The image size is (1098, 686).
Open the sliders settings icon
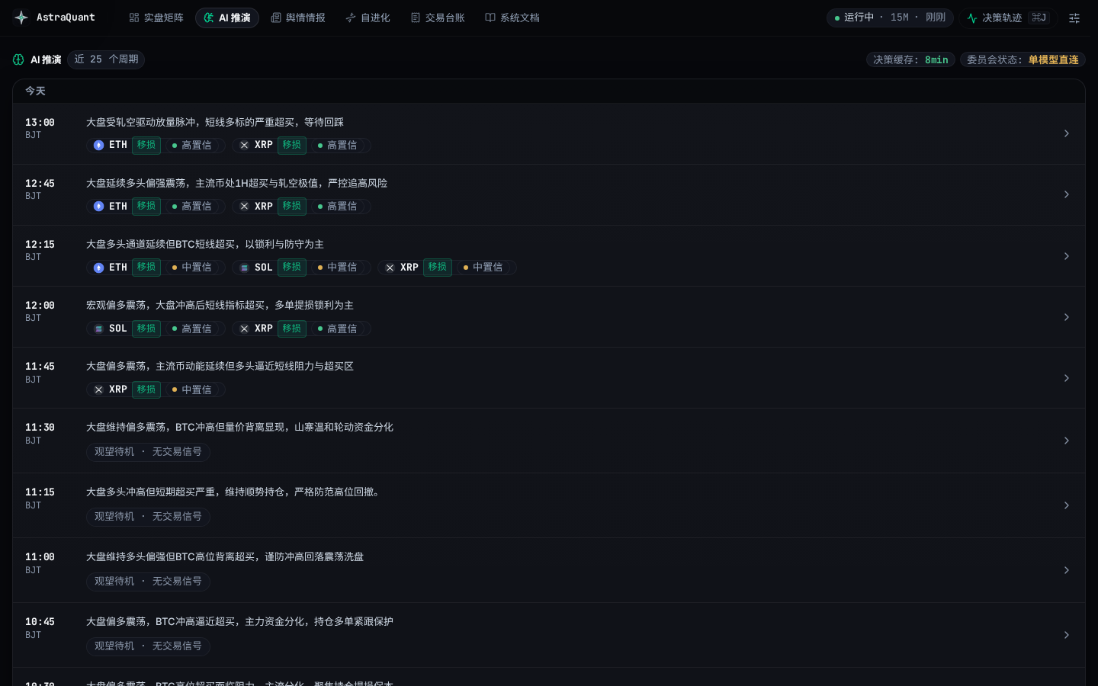click(x=1074, y=18)
